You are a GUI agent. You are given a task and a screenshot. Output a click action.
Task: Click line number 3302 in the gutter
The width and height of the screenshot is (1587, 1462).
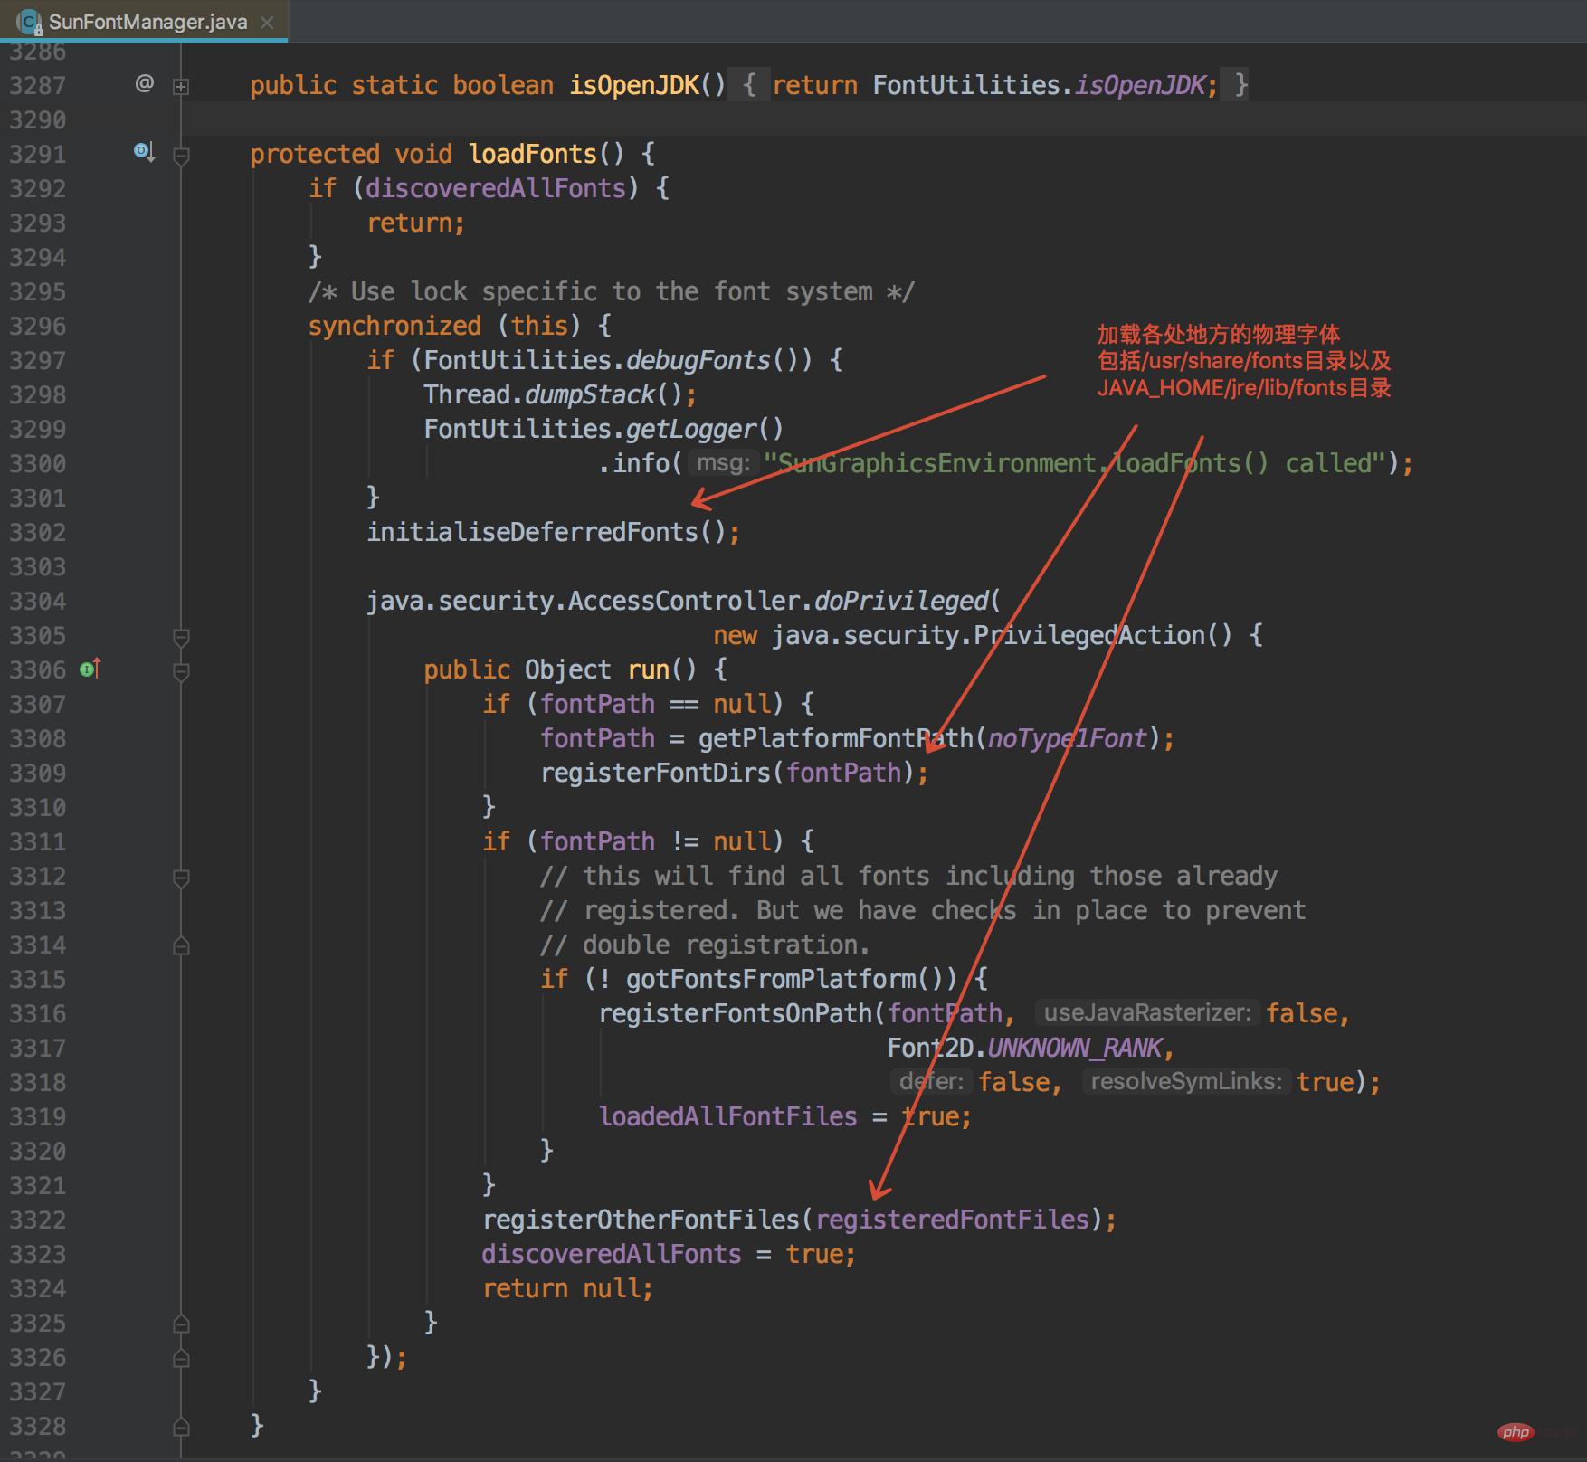(37, 533)
